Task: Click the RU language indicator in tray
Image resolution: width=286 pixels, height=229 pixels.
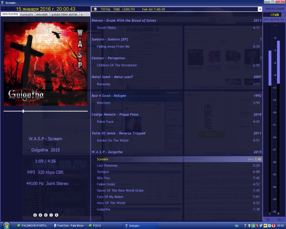Action: [x=237, y=226]
